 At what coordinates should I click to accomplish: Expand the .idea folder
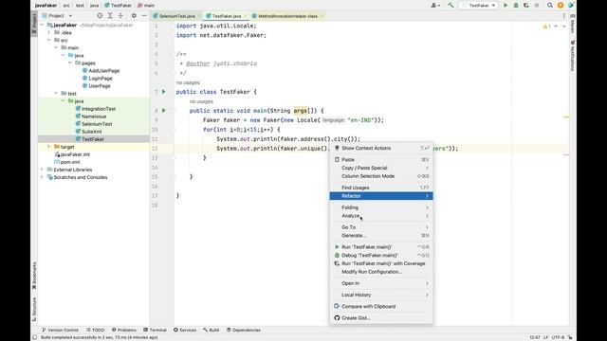[x=48, y=33]
